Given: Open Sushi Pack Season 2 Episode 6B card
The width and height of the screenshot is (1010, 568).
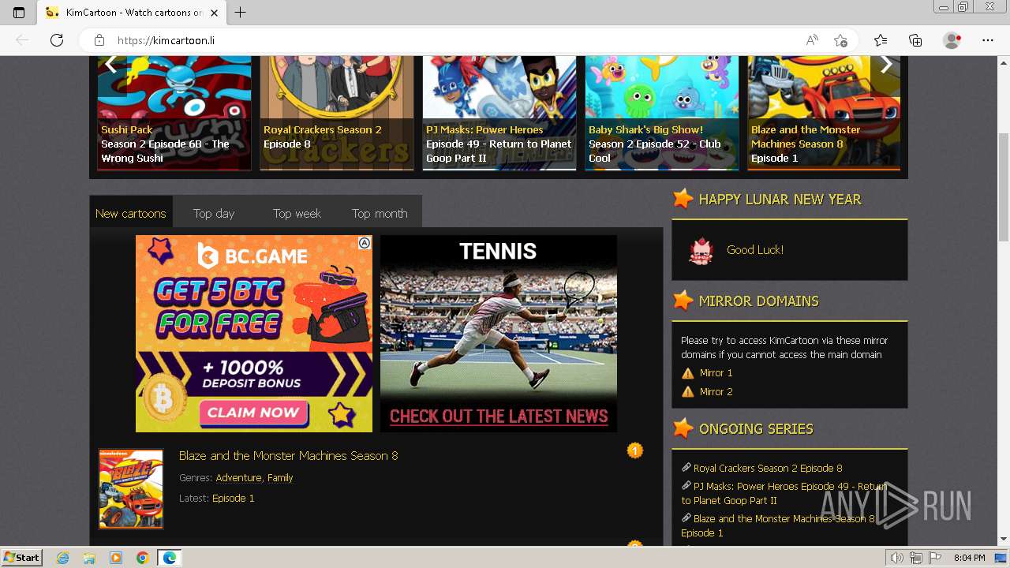Looking at the screenshot, I should (x=174, y=113).
